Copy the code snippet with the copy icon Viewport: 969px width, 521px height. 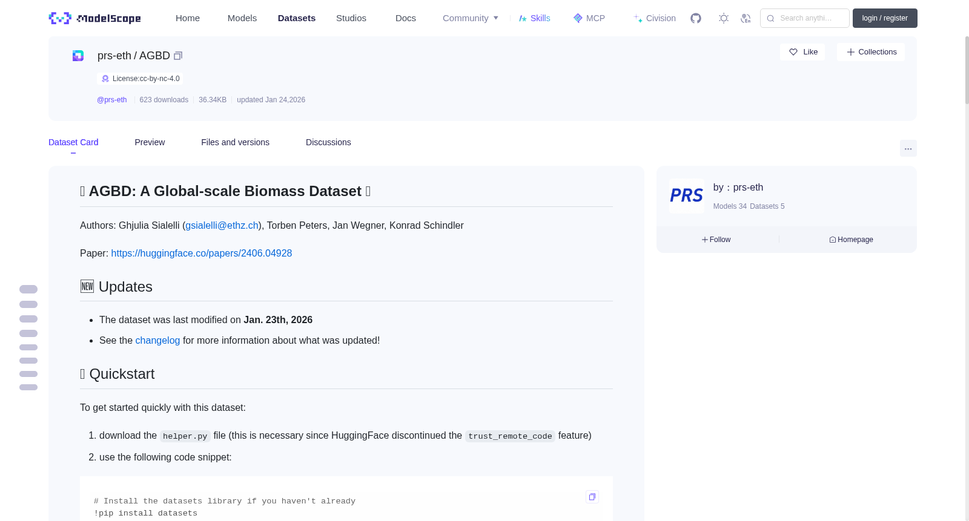[x=592, y=497]
